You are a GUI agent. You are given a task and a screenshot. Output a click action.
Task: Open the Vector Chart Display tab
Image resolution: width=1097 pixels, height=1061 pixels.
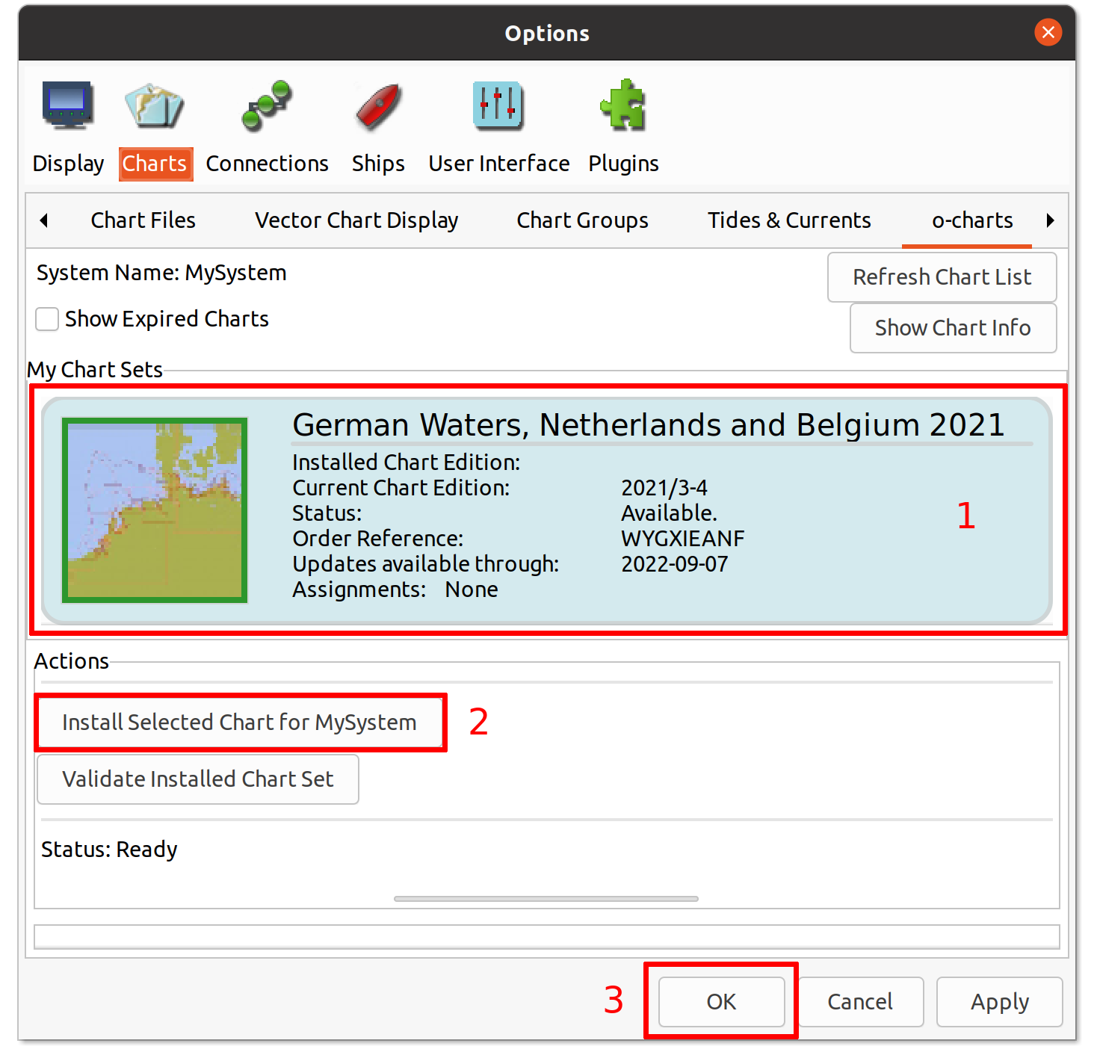tap(356, 220)
